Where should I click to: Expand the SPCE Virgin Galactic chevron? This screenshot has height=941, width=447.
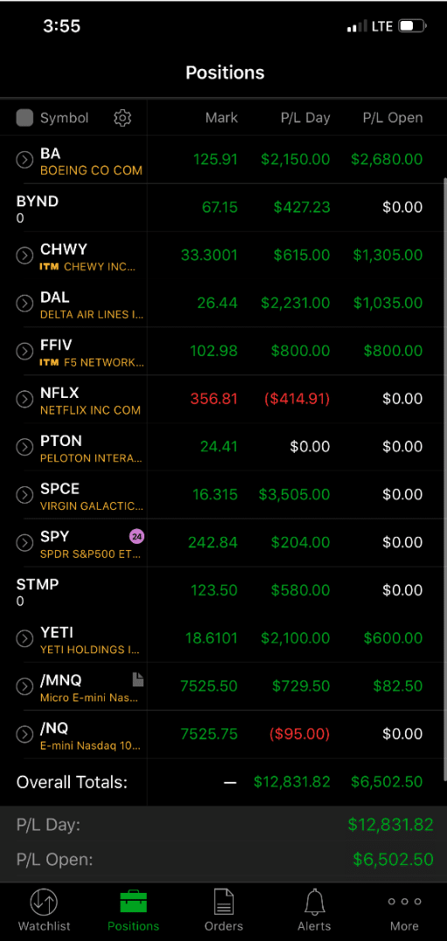click(24, 494)
